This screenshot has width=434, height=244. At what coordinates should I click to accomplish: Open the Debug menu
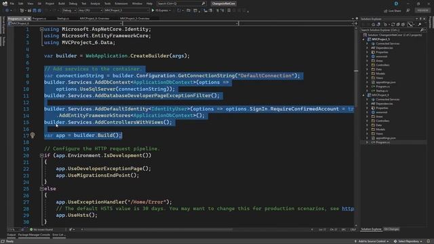click(73, 3)
